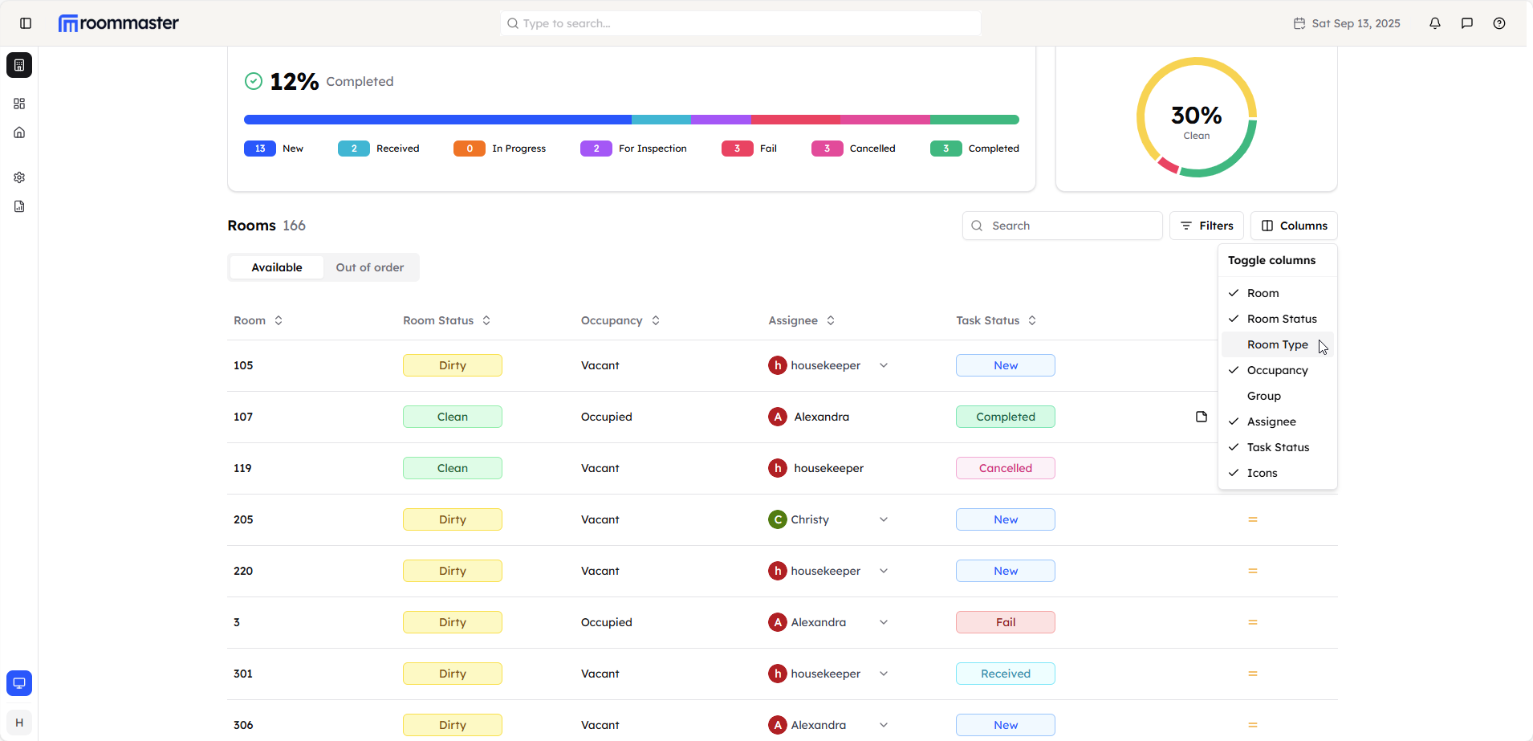Open the chat messages icon
The image size is (1533, 741).
coord(1467,23)
